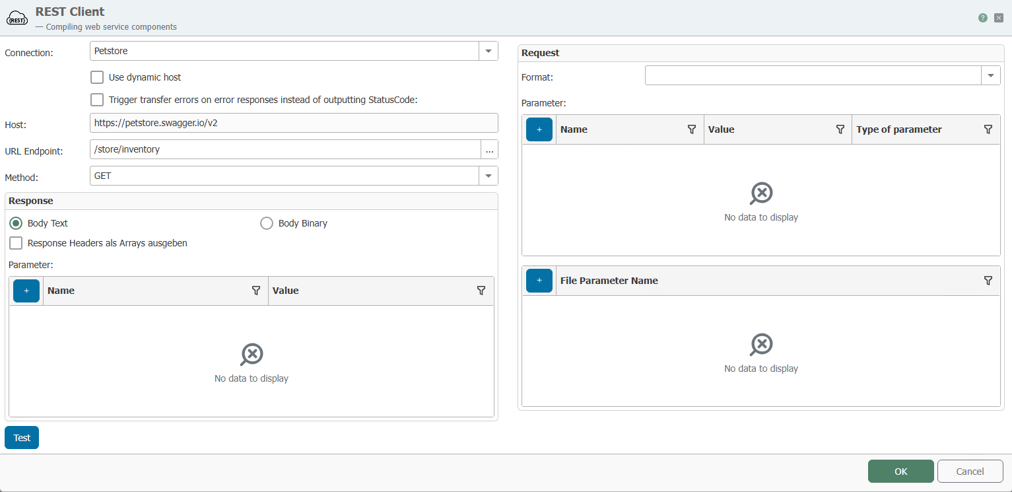Open the URL Endpoint browse ellipsis button
Viewport: 1012px width, 492px height.
click(x=489, y=150)
